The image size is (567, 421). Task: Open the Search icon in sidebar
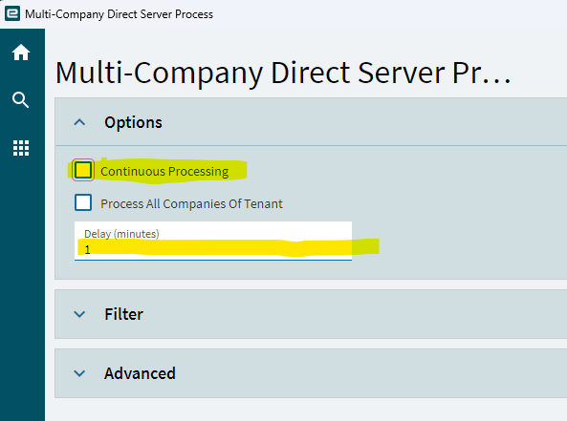point(21,100)
